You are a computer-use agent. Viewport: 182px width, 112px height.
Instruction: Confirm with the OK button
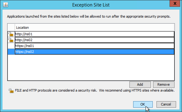point(143,104)
